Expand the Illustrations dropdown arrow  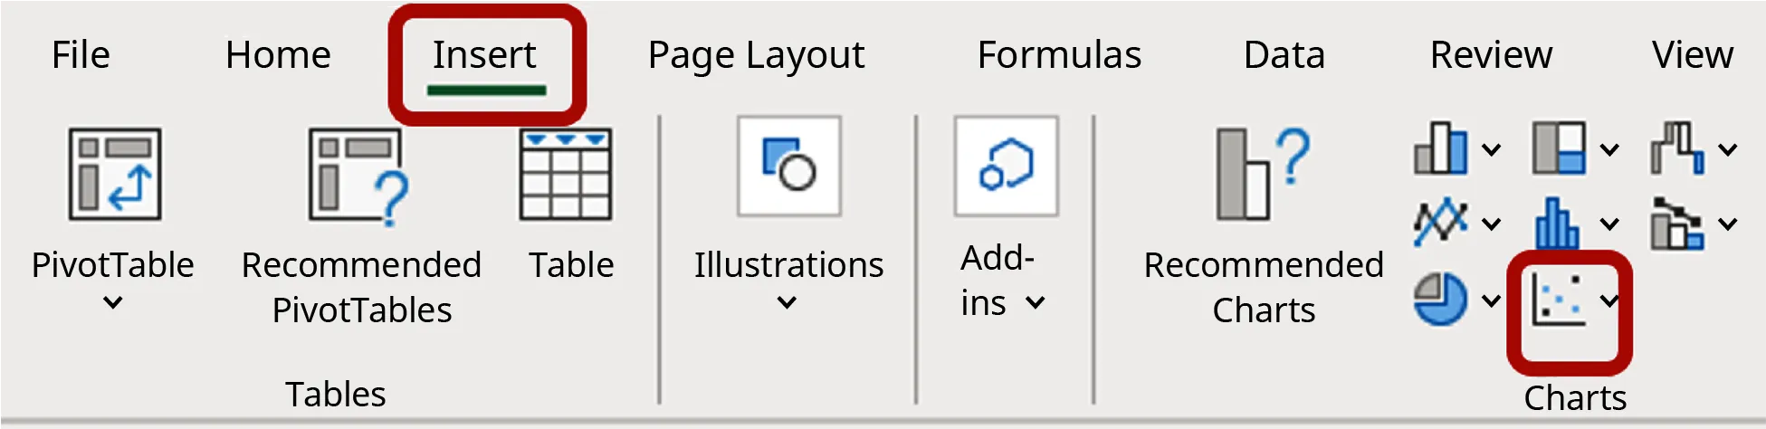tap(788, 303)
